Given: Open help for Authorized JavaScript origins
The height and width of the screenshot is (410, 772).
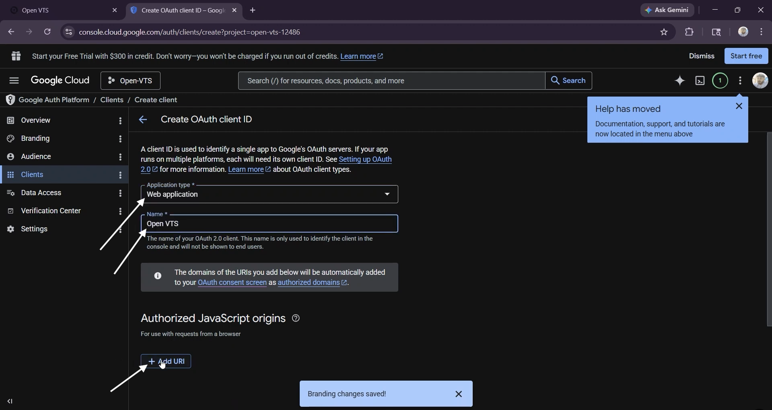Looking at the screenshot, I should [296, 318].
